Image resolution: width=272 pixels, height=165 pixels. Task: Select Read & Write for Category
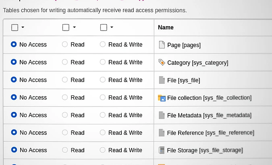coord(103,62)
